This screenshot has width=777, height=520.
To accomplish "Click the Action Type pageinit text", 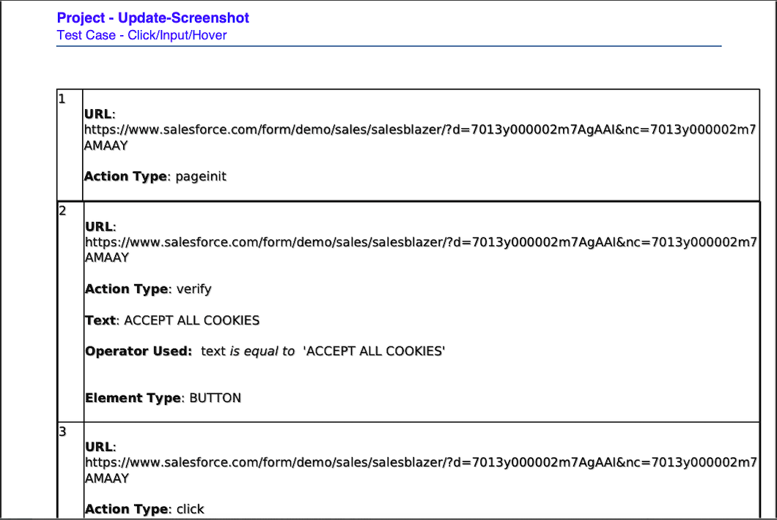I will (155, 177).
